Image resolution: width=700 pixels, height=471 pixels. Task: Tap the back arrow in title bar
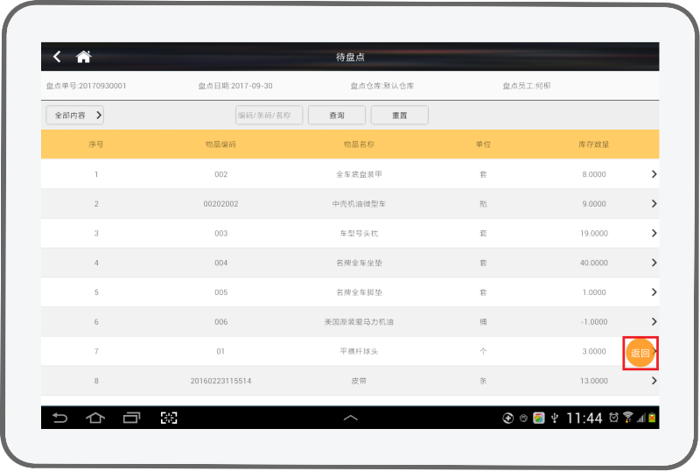click(58, 57)
